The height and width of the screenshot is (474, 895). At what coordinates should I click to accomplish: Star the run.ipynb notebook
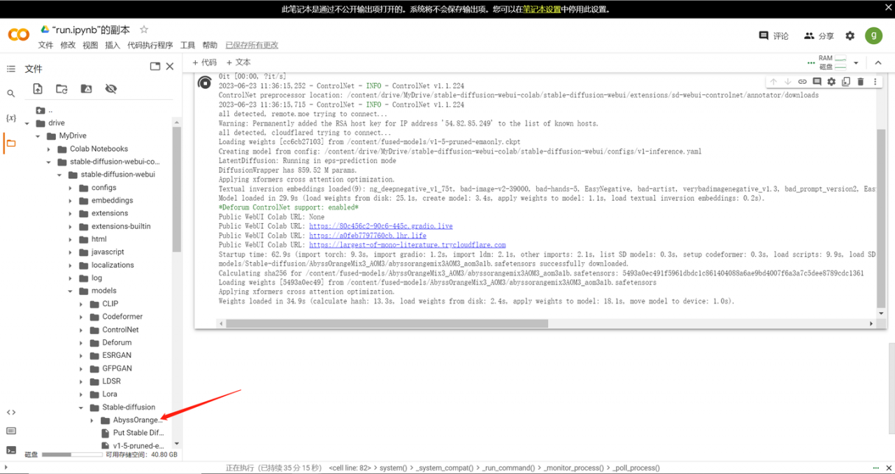point(144,29)
